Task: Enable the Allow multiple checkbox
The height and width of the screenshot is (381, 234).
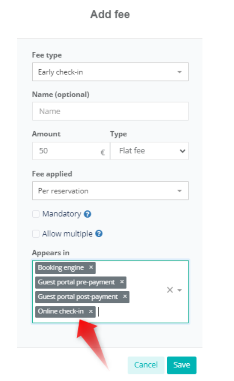Action: pos(36,234)
